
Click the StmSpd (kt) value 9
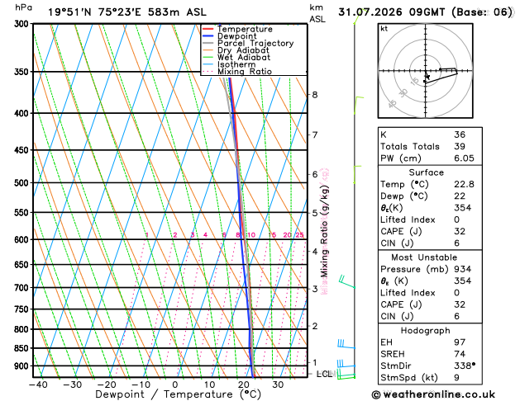(456, 378)
